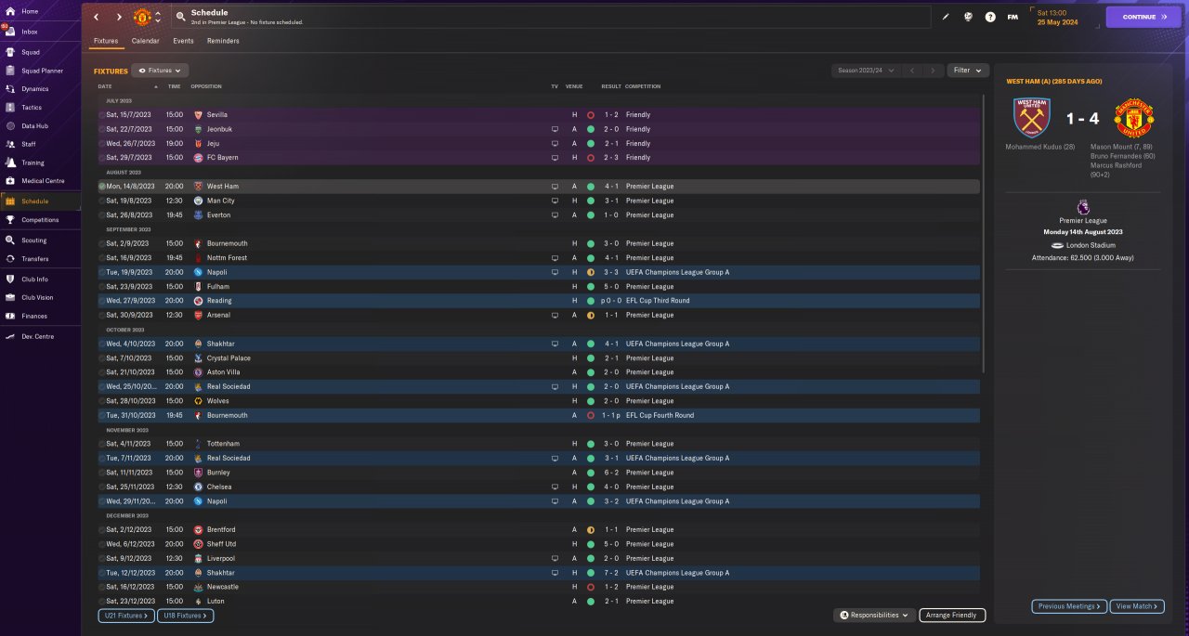Open the Dynamics section

click(34, 89)
